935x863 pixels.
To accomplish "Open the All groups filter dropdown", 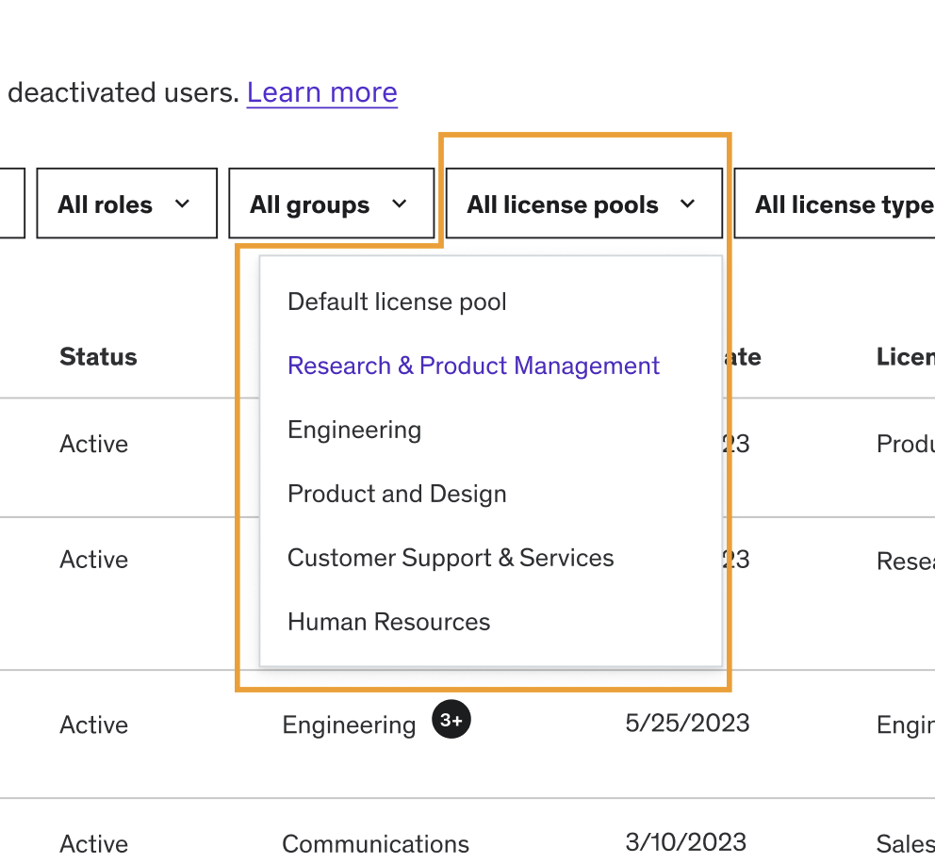I will point(331,204).
